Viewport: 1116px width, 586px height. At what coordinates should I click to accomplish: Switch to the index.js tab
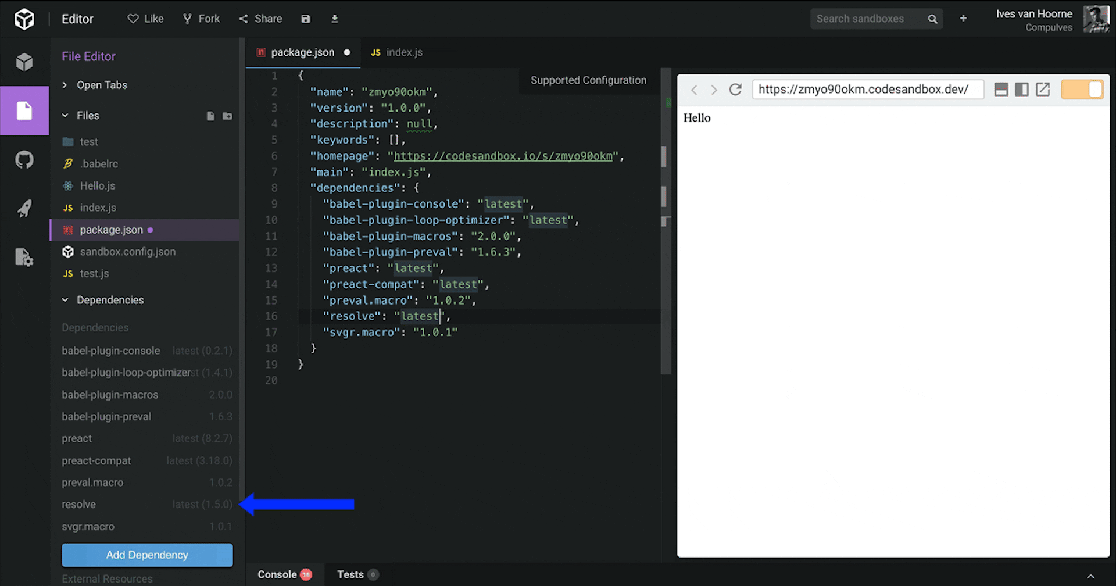[404, 52]
